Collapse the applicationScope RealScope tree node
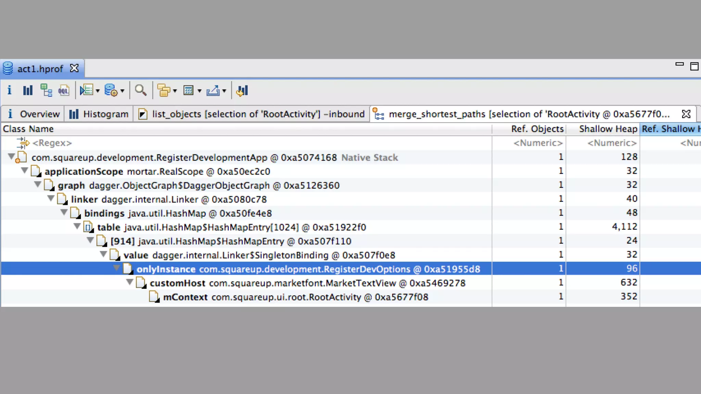 pos(24,170)
